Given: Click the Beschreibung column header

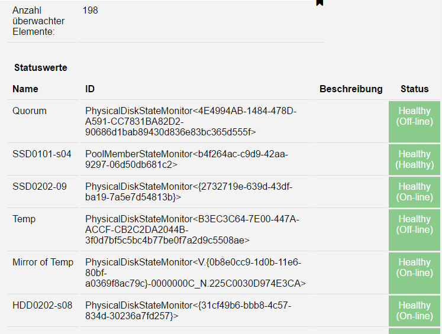Looking at the screenshot, I should [x=351, y=89].
